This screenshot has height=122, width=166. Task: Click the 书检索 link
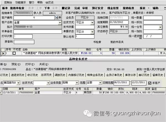tap(97, 42)
